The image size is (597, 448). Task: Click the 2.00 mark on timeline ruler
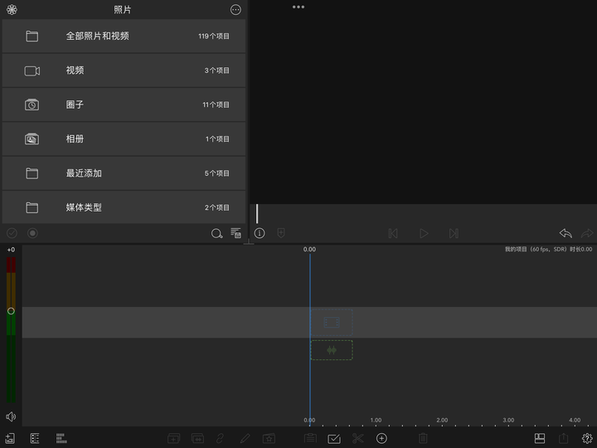pos(442,420)
